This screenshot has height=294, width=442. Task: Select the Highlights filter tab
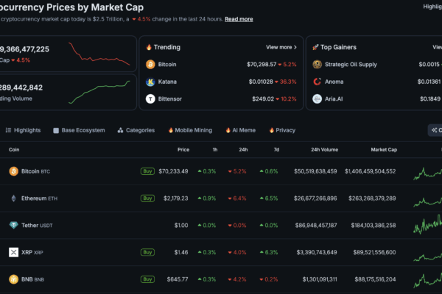point(23,130)
